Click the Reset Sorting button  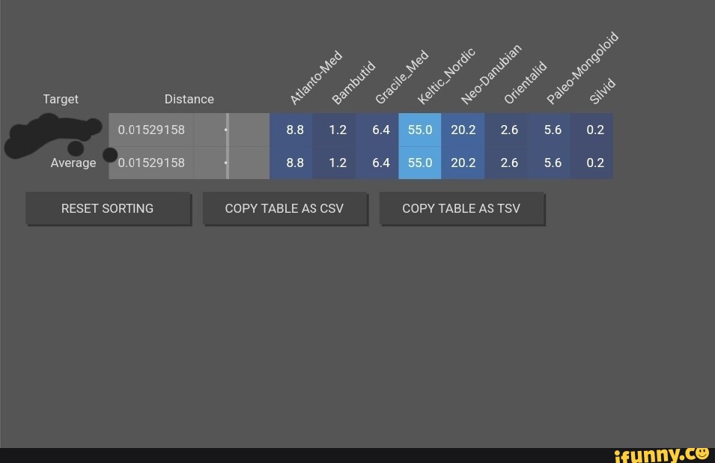(x=108, y=208)
